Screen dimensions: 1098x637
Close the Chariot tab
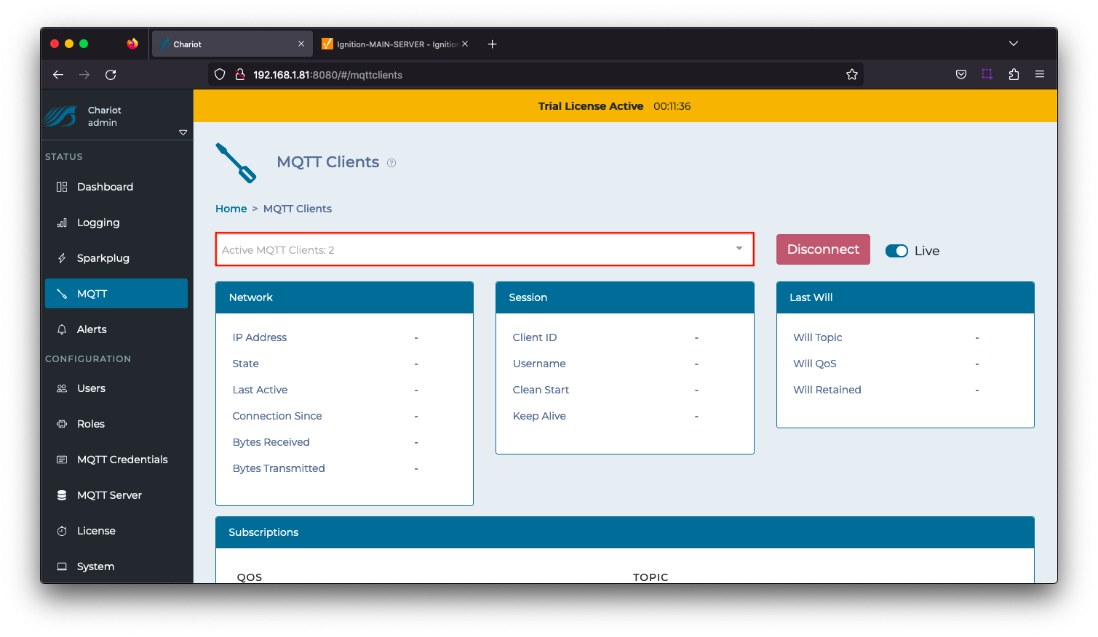[301, 44]
